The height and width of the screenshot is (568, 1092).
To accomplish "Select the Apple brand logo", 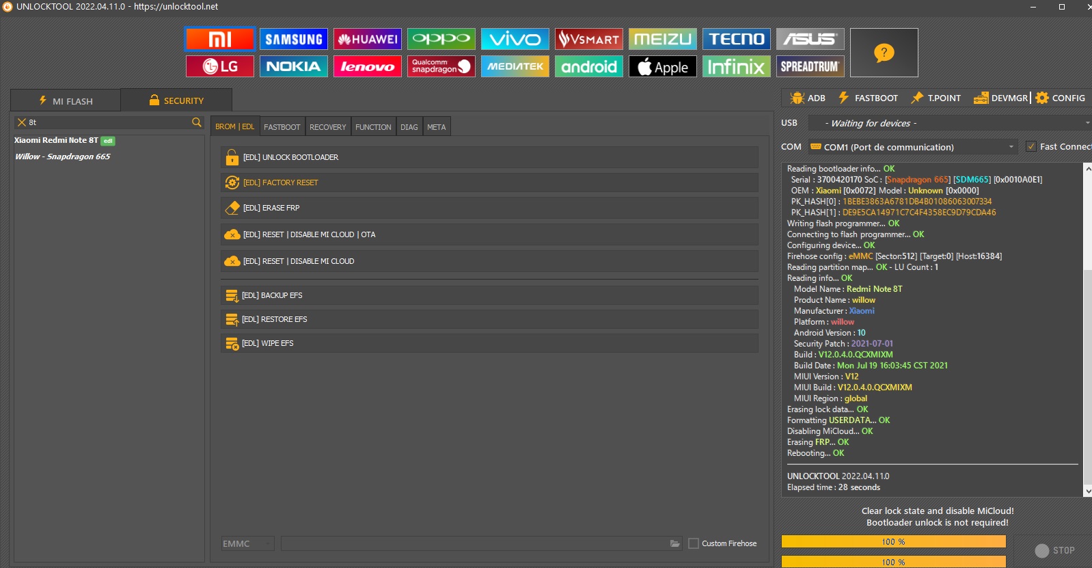I will (663, 66).
